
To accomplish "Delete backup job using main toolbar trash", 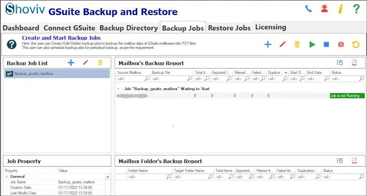I will tap(297, 44).
